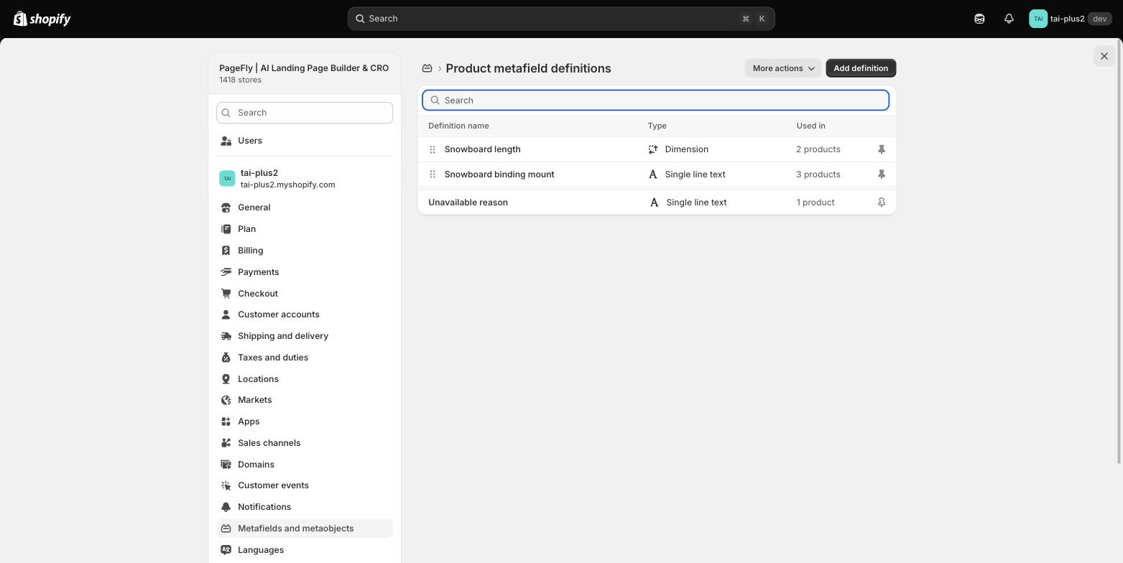Open Metafields and metaobjects settings
The image size is (1123, 563).
(305, 529)
